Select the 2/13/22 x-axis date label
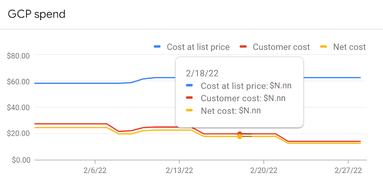 point(179,170)
